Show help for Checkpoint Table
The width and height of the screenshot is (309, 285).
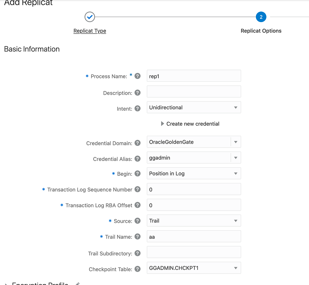point(138,269)
